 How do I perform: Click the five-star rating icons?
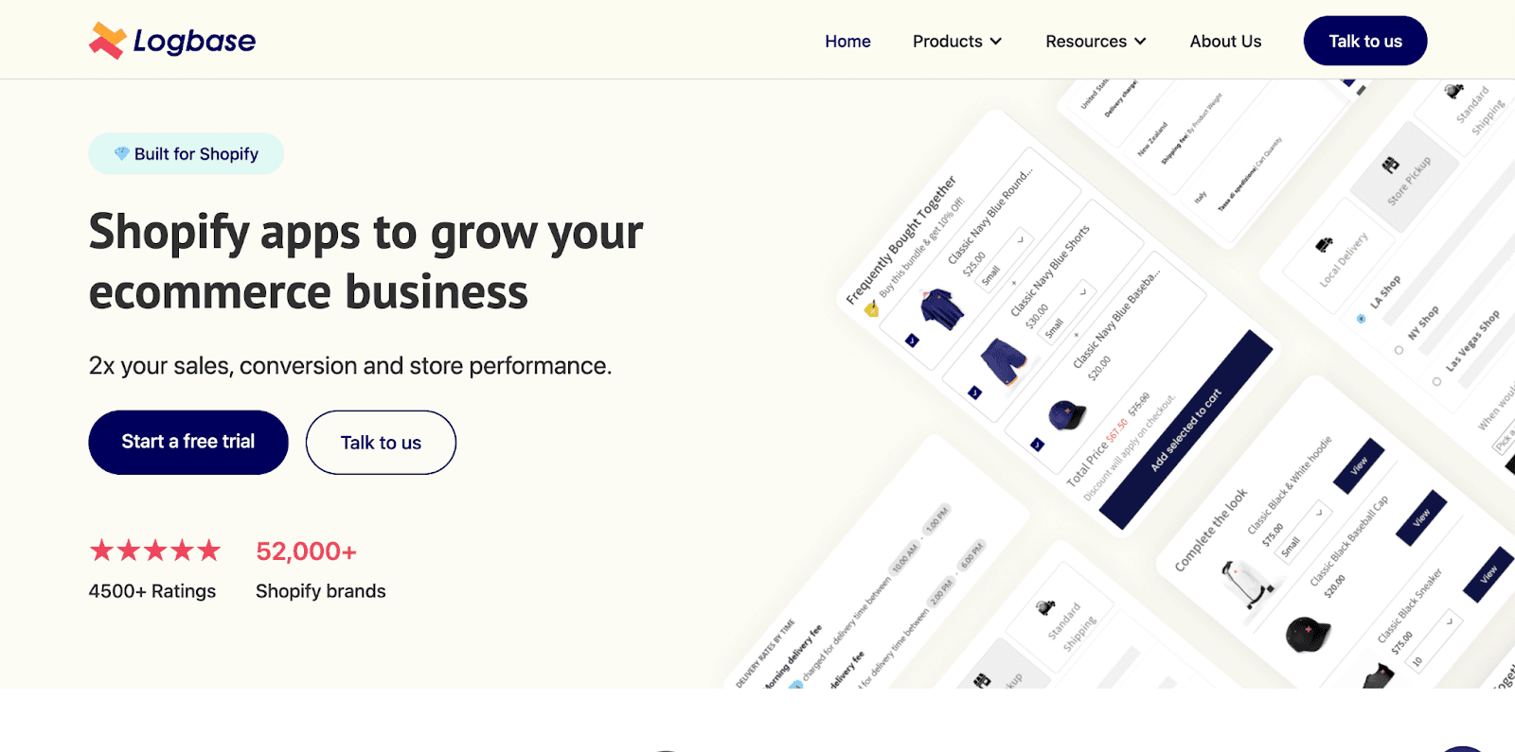(x=155, y=551)
